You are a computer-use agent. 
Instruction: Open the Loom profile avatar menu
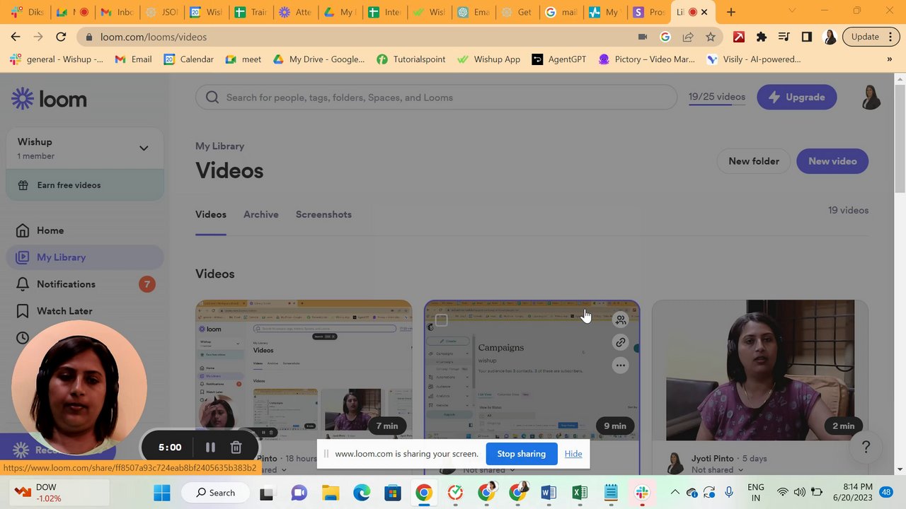tap(871, 98)
